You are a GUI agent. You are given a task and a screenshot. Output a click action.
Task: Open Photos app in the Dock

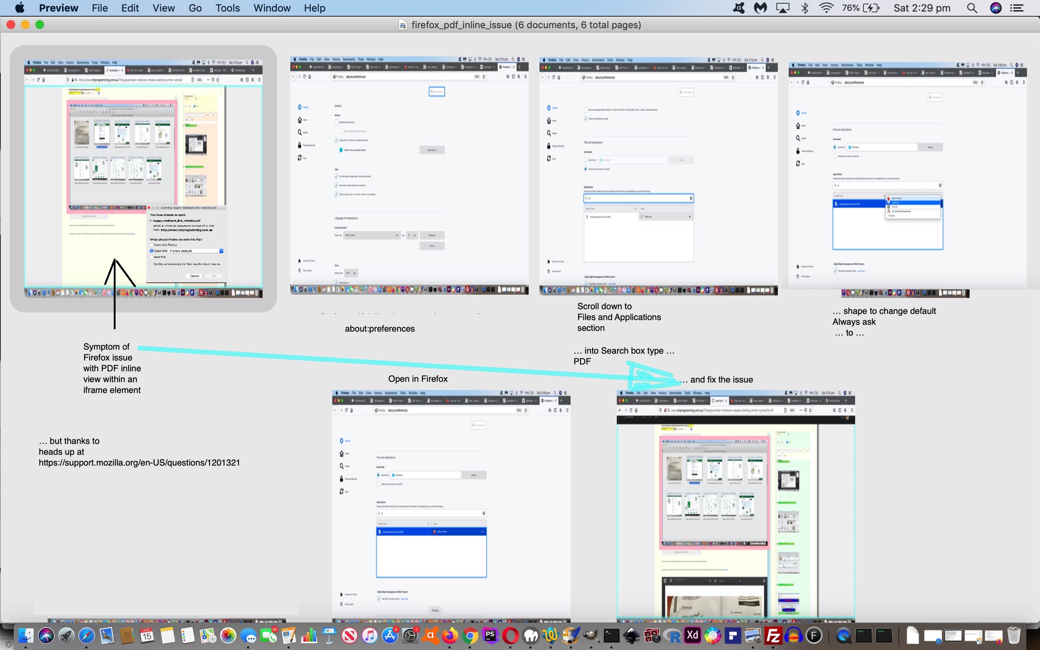(x=228, y=636)
